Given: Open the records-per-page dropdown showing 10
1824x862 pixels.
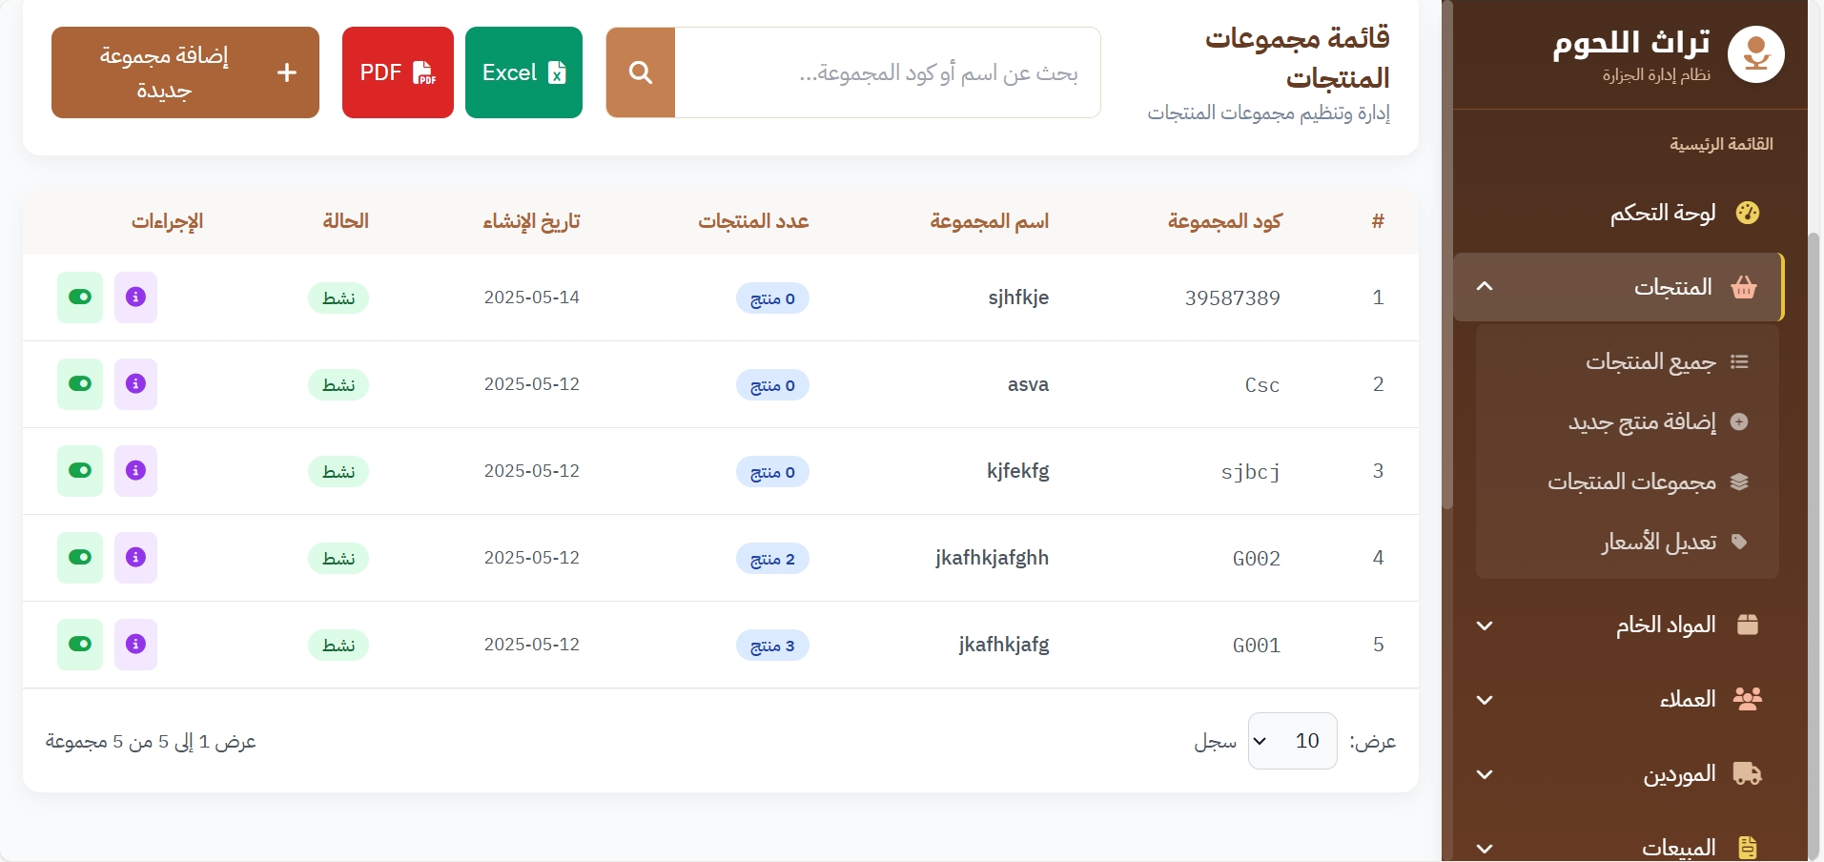Looking at the screenshot, I should click(x=1292, y=741).
